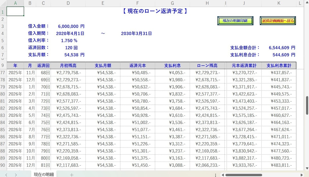Click cell 10月 in row 88

(x=30, y=151)
